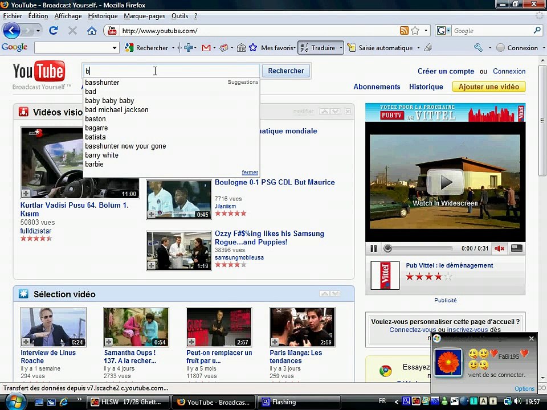The height and width of the screenshot is (410, 547).
Task: Open Internet Explorer quick launch icon
Action: (x=64, y=402)
